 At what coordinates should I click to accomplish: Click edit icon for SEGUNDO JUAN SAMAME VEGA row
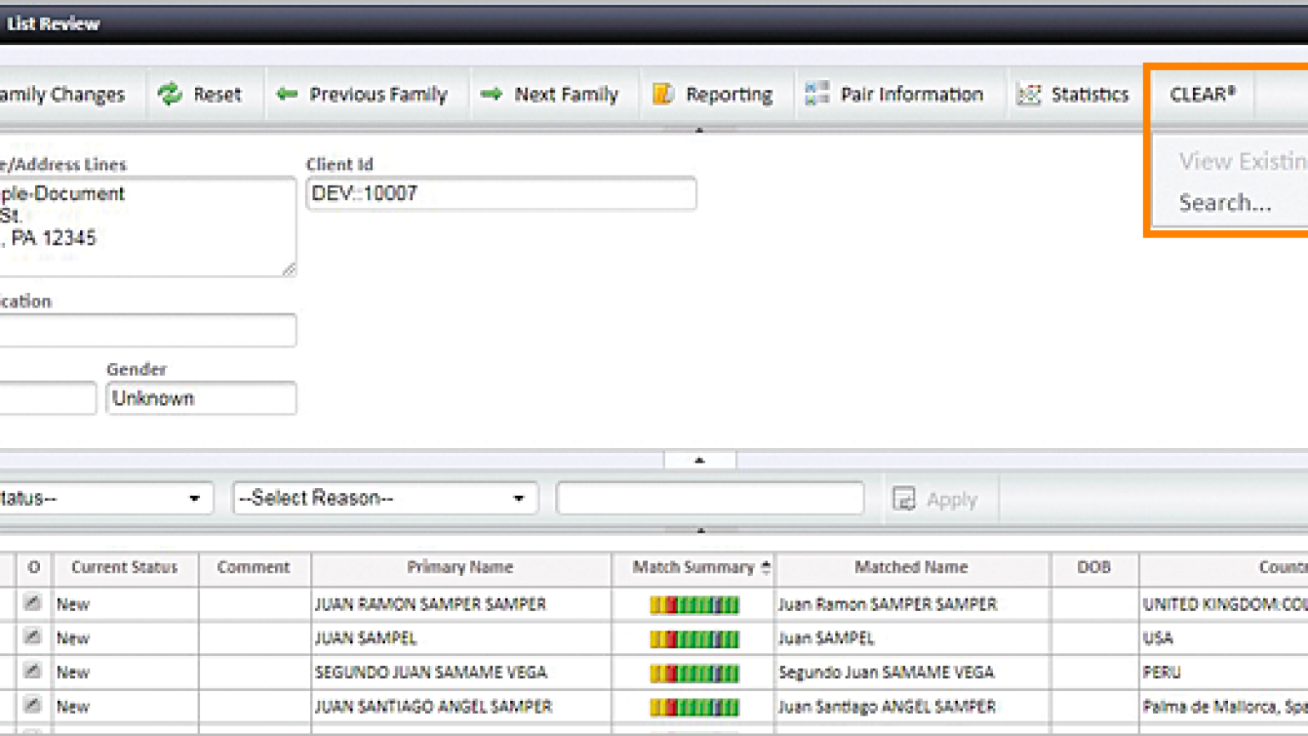click(32, 671)
